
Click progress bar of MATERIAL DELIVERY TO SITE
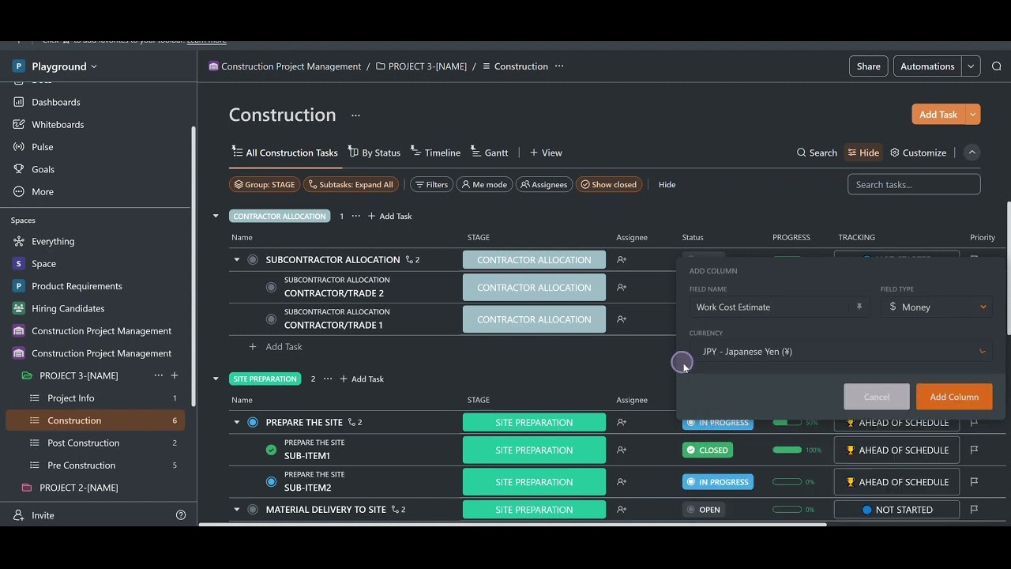pos(787,510)
